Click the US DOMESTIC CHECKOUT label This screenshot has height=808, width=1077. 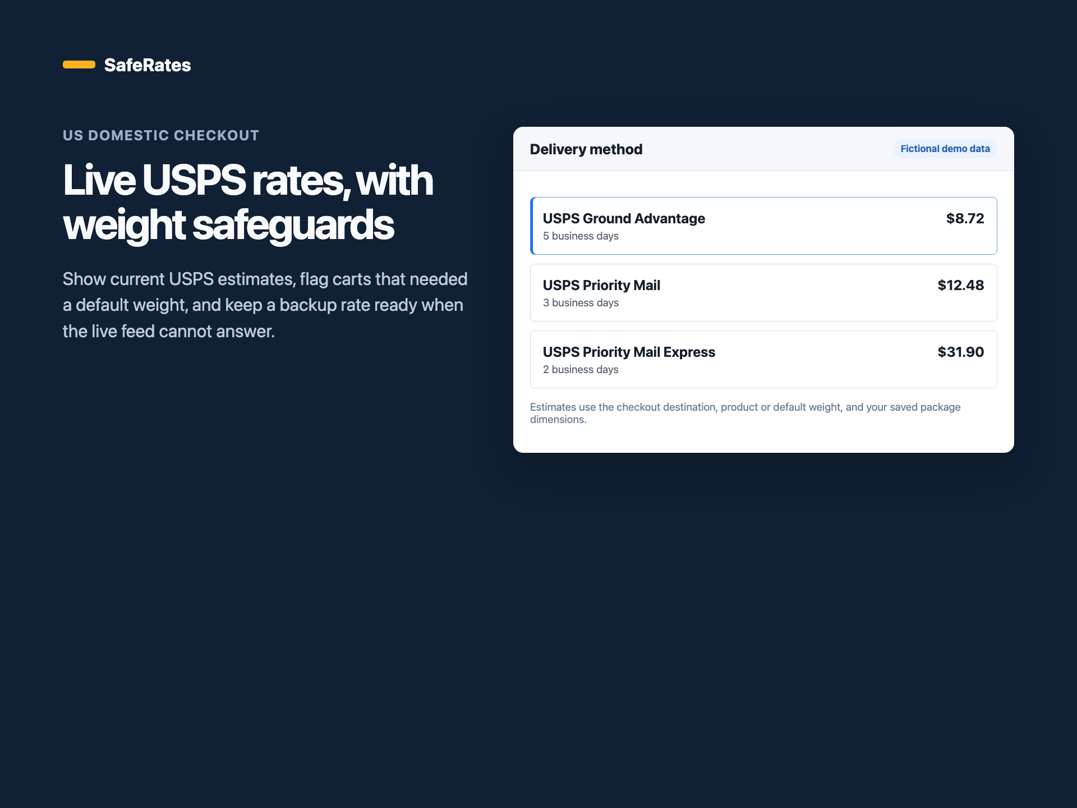tap(161, 136)
